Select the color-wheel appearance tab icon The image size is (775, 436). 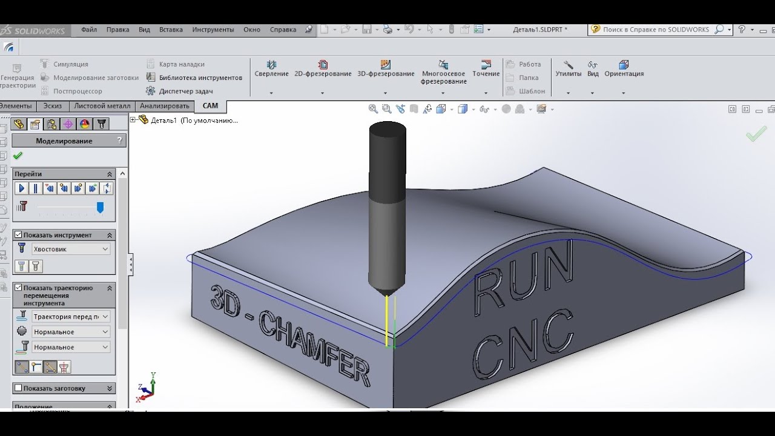click(85, 124)
